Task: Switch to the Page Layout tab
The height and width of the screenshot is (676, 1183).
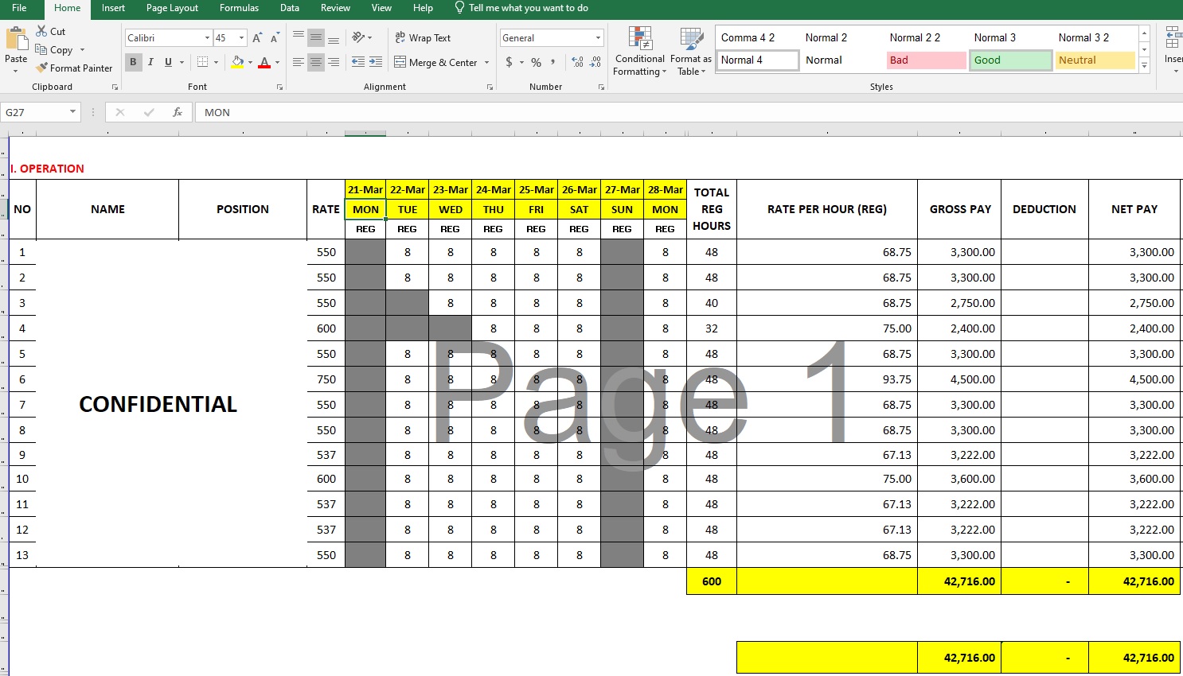Action: pyautogui.click(x=172, y=8)
